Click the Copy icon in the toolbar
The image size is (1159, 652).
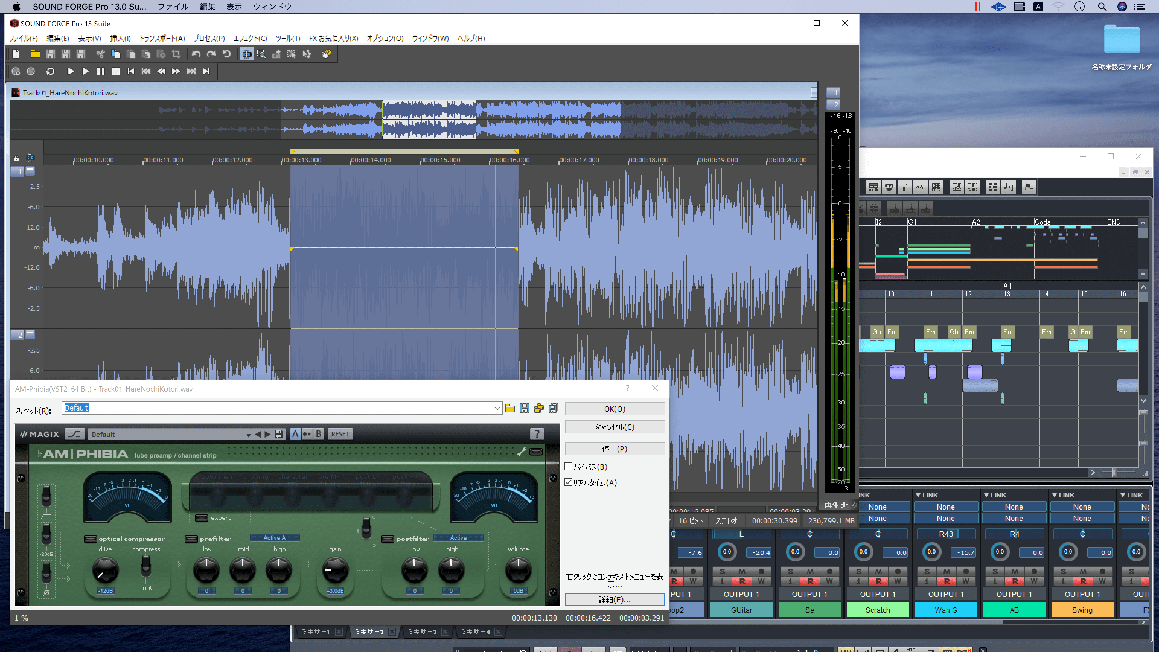click(116, 54)
